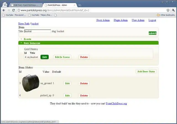
Task: Click the untitled page bookmark icon
Action: pos(55,15)
